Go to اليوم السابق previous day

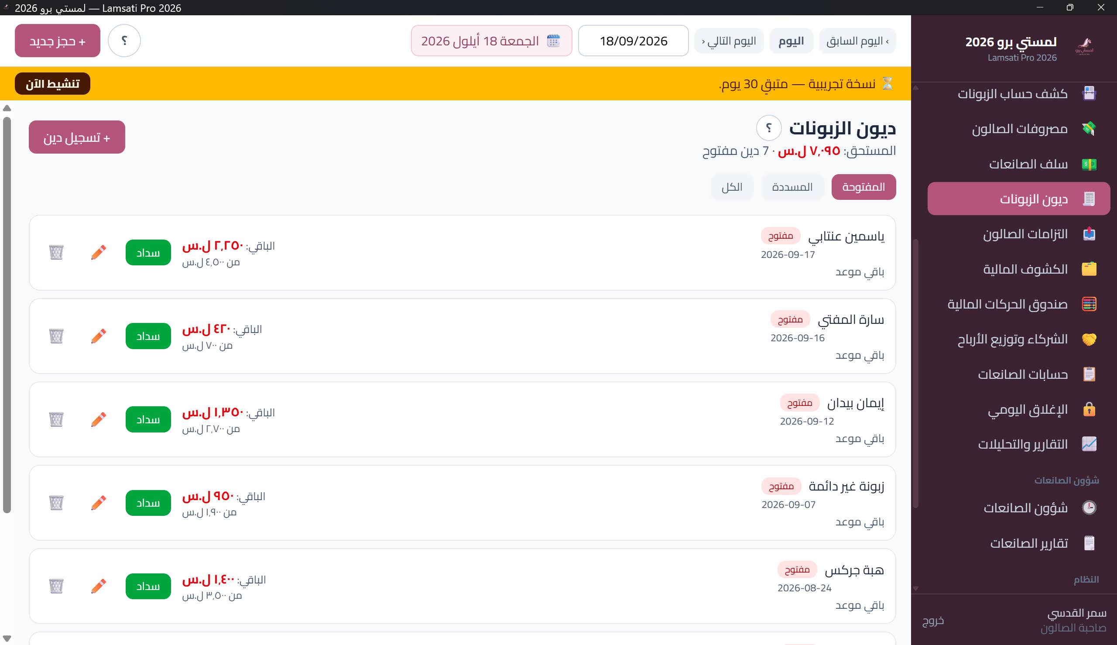click(x=857, y=41)
